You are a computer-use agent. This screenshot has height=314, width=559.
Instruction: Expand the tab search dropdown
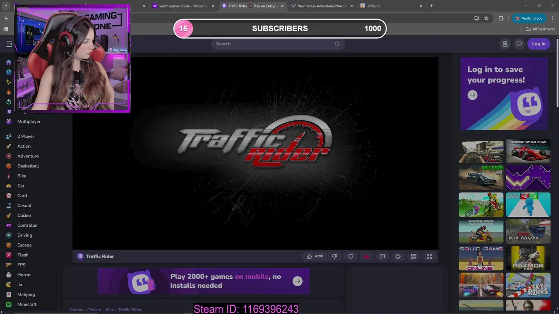tap(6, 6)
